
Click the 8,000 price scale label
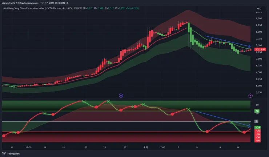(259, 32)
